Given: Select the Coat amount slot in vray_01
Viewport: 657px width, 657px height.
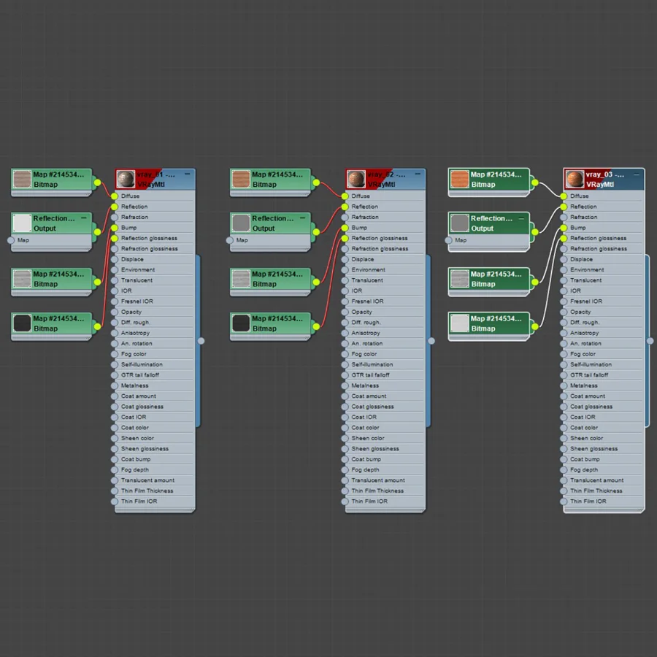Looking at the screenshot, I should [153, 396].
